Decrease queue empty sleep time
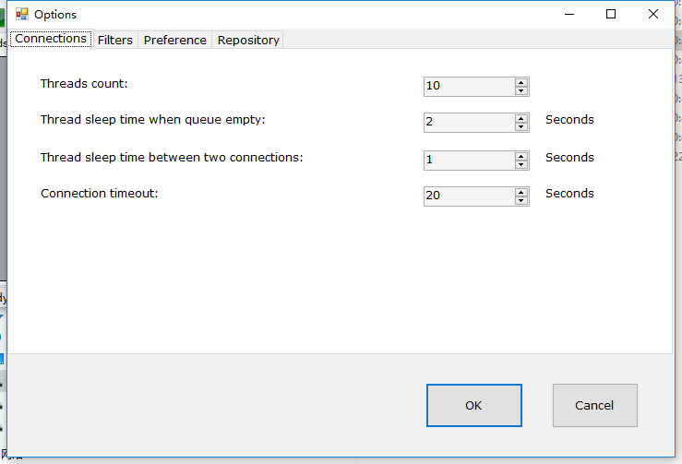This screenshot has height=464, width=682. point(521,127)
